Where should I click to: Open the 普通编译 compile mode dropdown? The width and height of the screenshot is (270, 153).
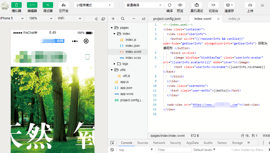coord(144,5)
